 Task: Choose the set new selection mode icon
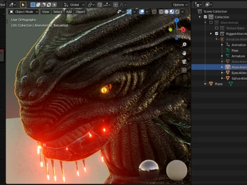click(33, 5)
